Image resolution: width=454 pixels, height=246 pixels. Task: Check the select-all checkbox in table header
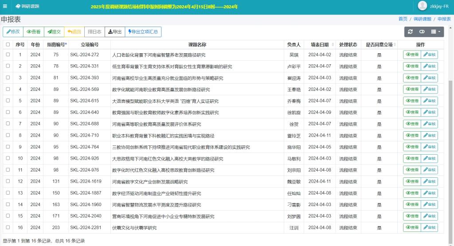8,45
